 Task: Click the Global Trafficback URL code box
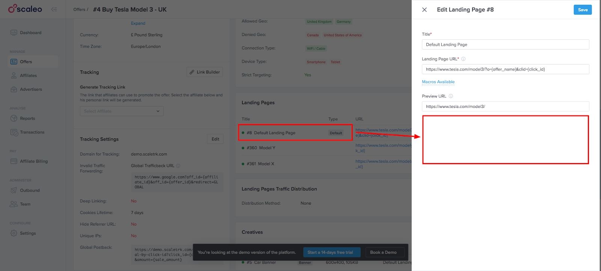[177, 182]
